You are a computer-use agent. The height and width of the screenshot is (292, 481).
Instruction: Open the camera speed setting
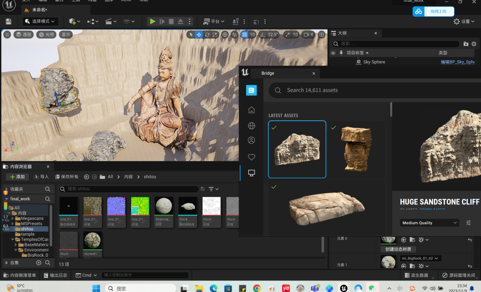[308, 35]
